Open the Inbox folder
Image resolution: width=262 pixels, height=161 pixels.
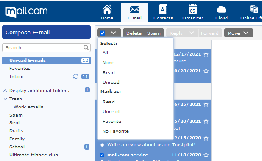coord(17,77)
